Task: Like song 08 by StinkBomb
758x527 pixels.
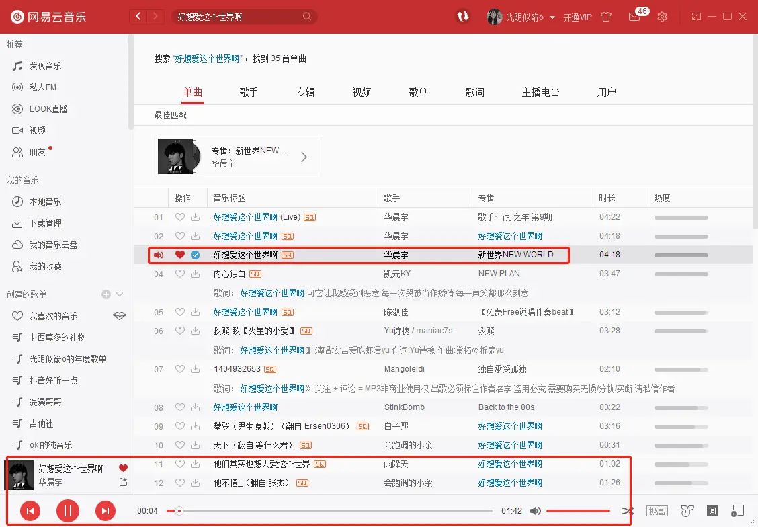Action: click(x=180, y=407)
